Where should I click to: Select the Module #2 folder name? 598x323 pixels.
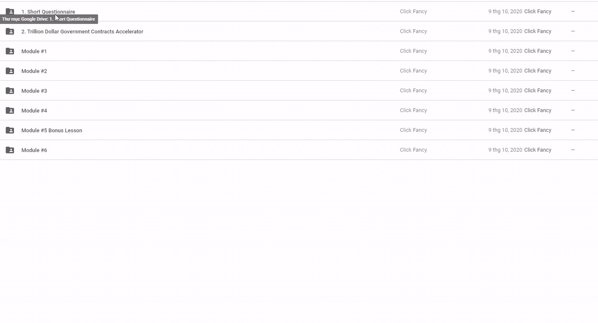[x=34, y=71]
